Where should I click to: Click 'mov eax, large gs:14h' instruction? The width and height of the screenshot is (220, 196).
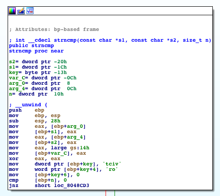(49, 148)
